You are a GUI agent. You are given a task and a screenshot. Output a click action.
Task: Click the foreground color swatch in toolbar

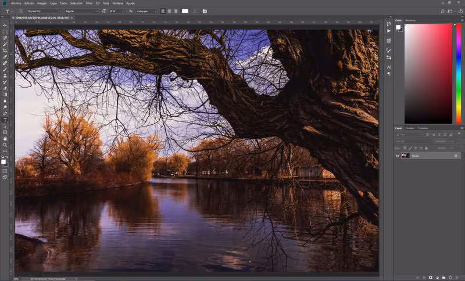[3, 161]
